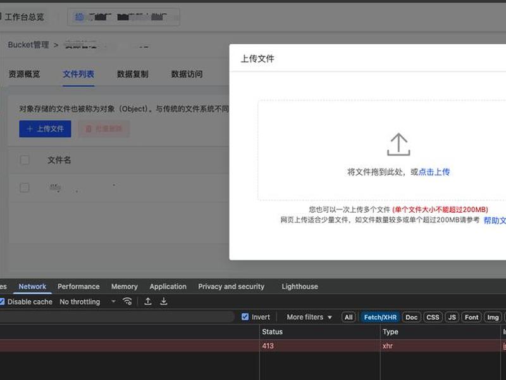Open the Application tab

tap(168, 287)
